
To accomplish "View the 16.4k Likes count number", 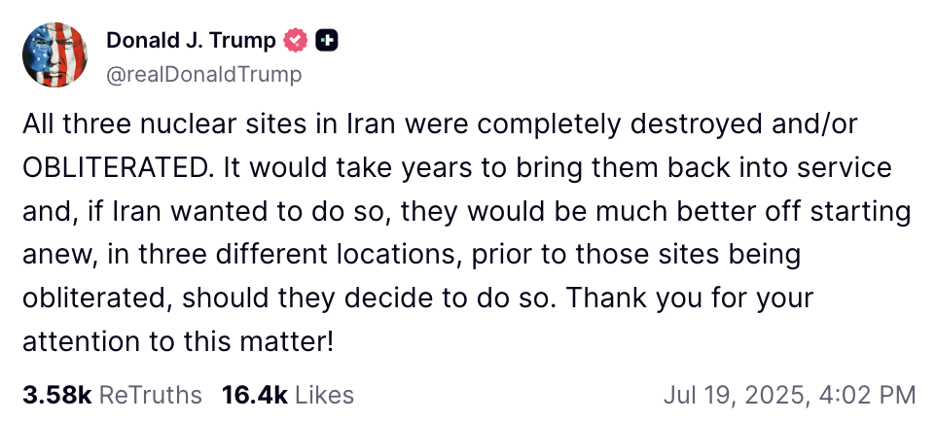I will (x=254, y=395).
